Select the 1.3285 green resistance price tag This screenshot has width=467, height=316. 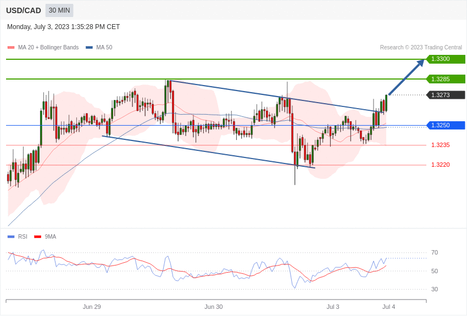pos(446,79)
